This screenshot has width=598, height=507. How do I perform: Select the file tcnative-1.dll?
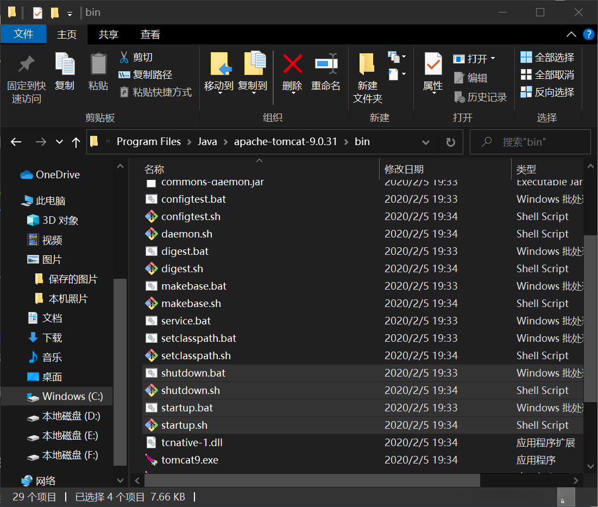363,442
